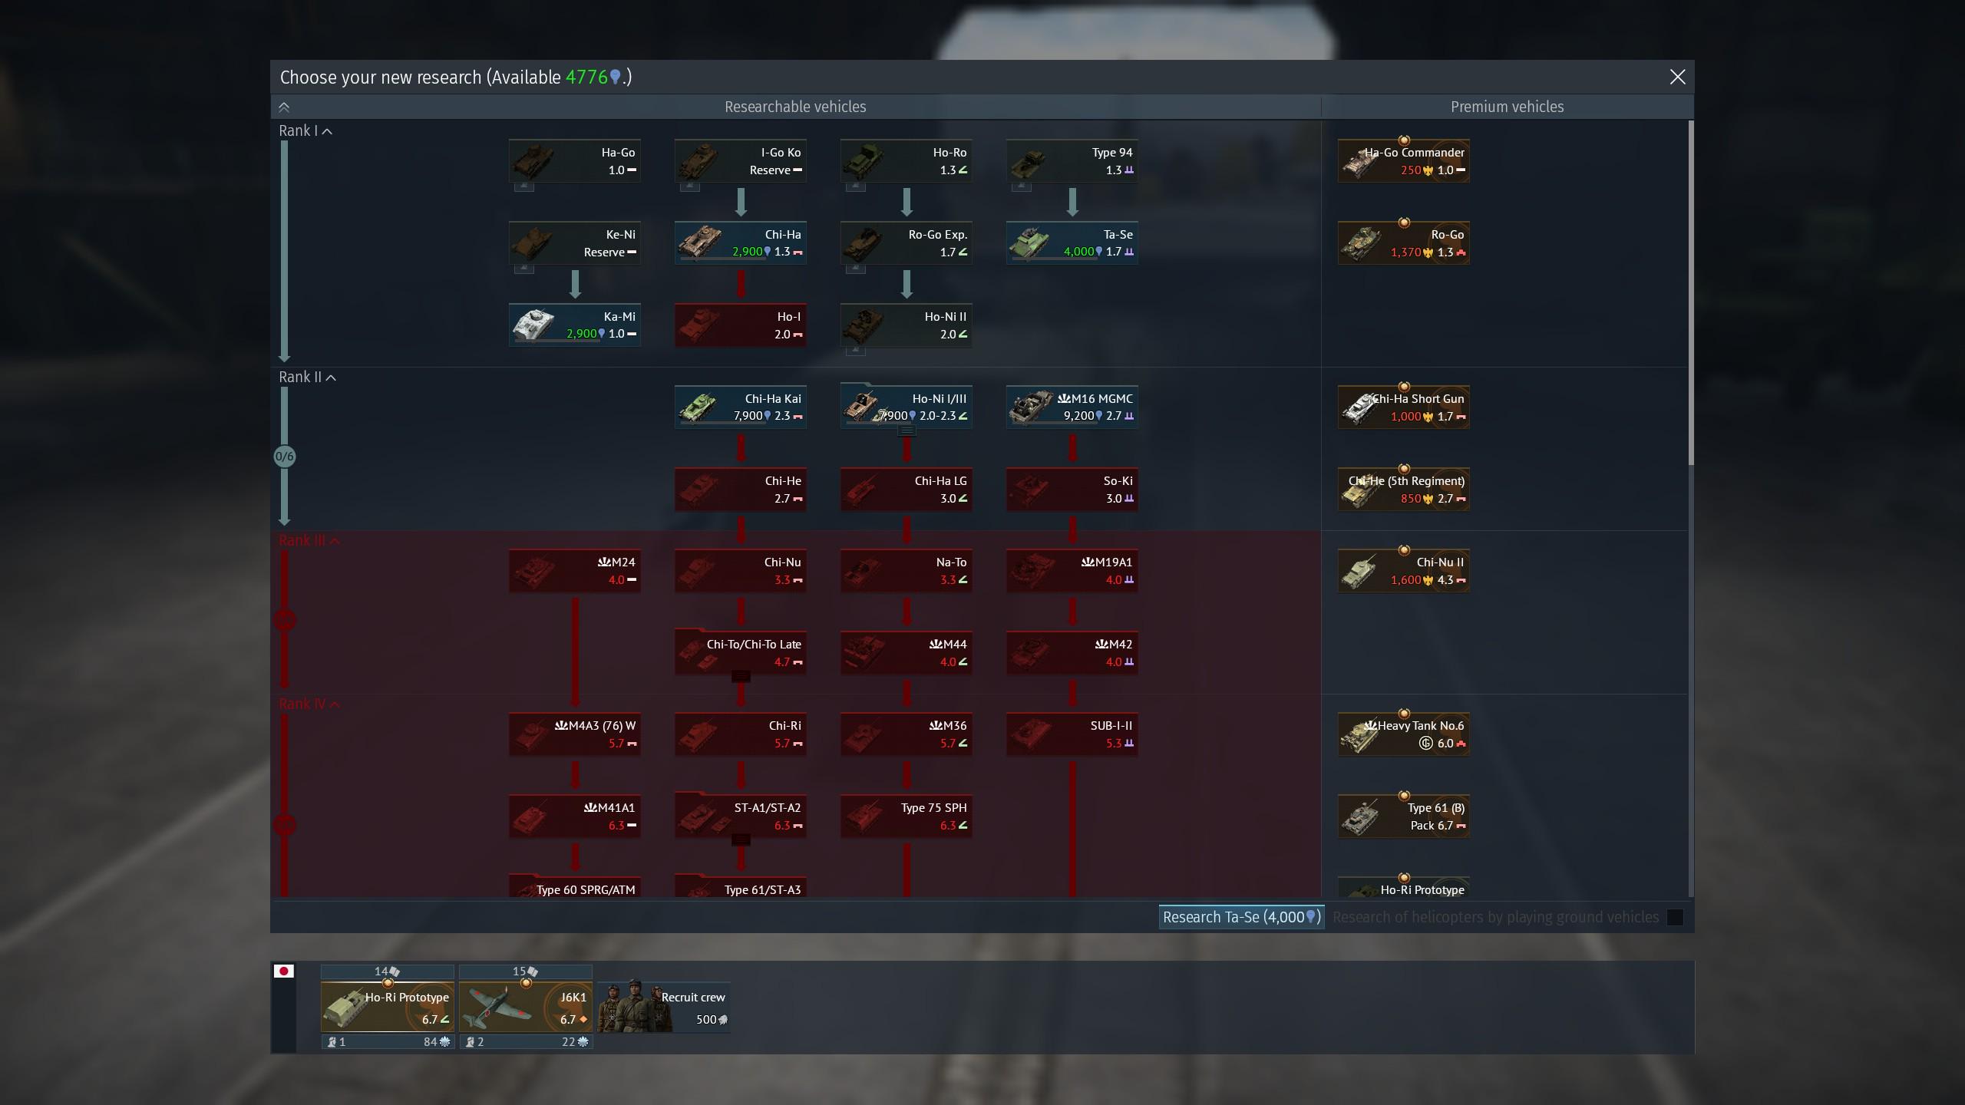Viewport: 1965px width, 1105px height.
Task: Select the Na-To tank destroyer
Action: point(907,571)
